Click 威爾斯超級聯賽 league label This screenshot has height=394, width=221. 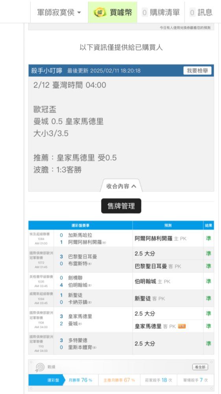[41, 294]
